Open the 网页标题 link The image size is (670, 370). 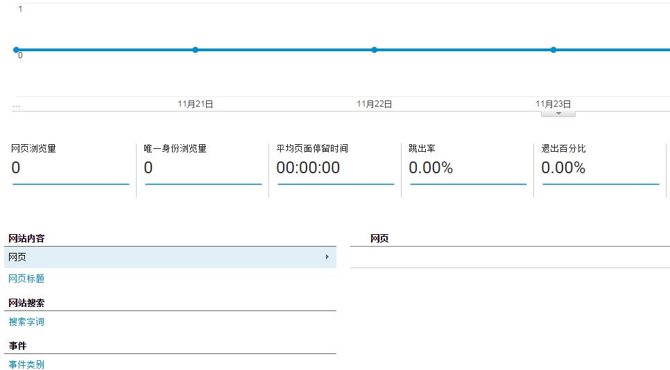coord(26,279)
